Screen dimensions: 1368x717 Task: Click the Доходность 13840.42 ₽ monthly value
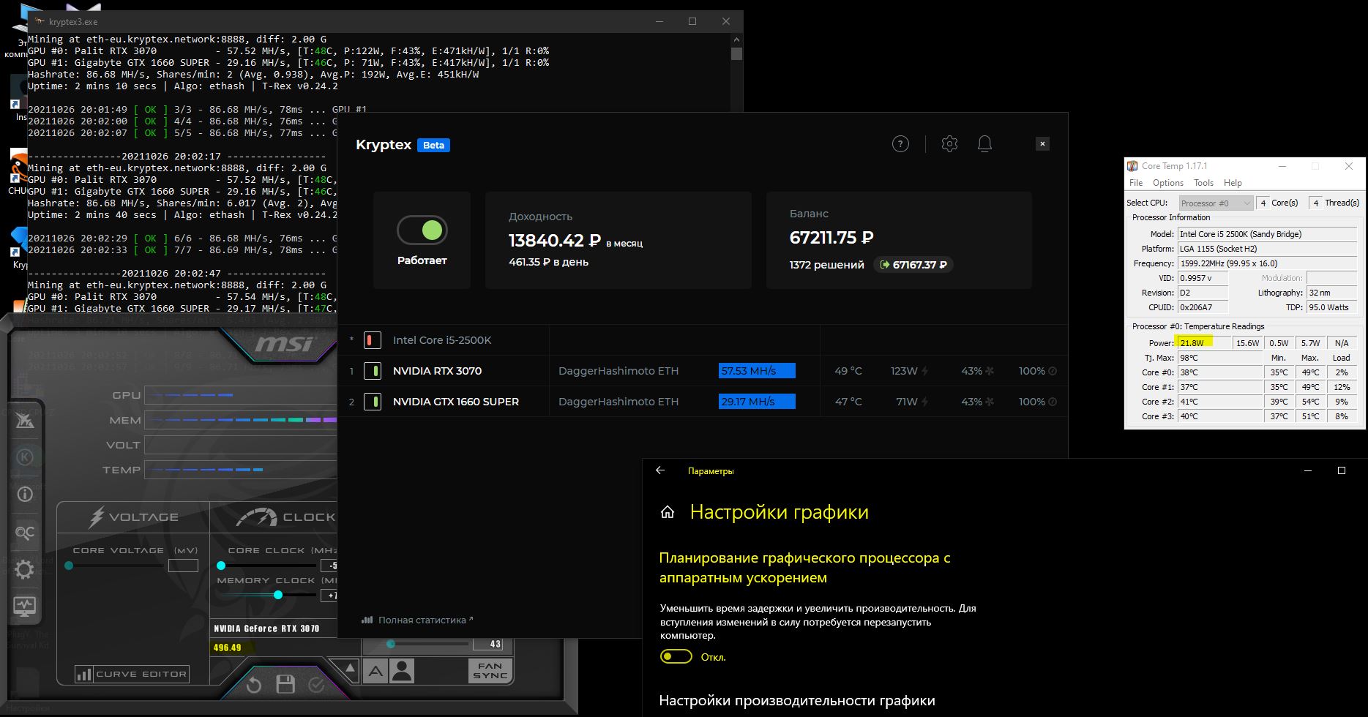[x=555, y=241]
